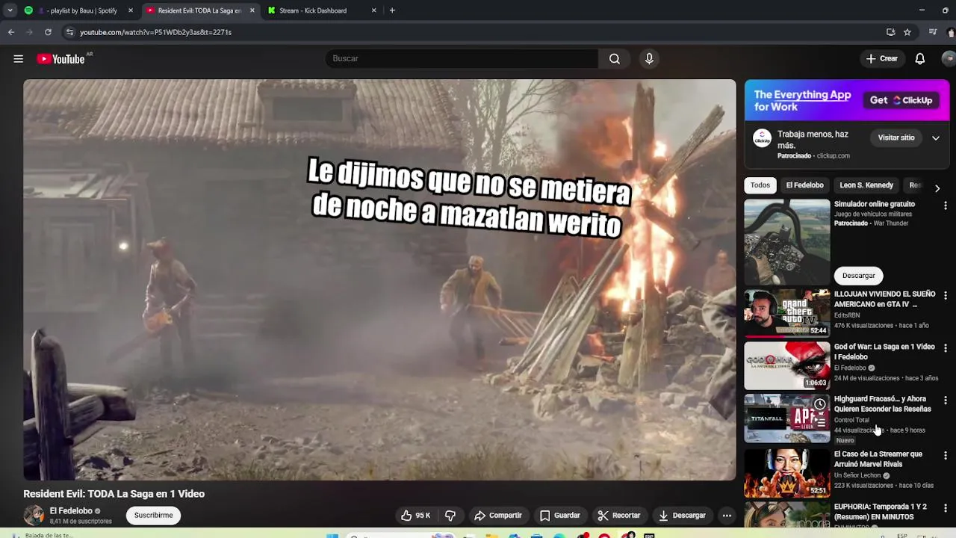Click clickup.com sponsored link text
The width and height of the screenshot is (956, 538).
[834, 156]
